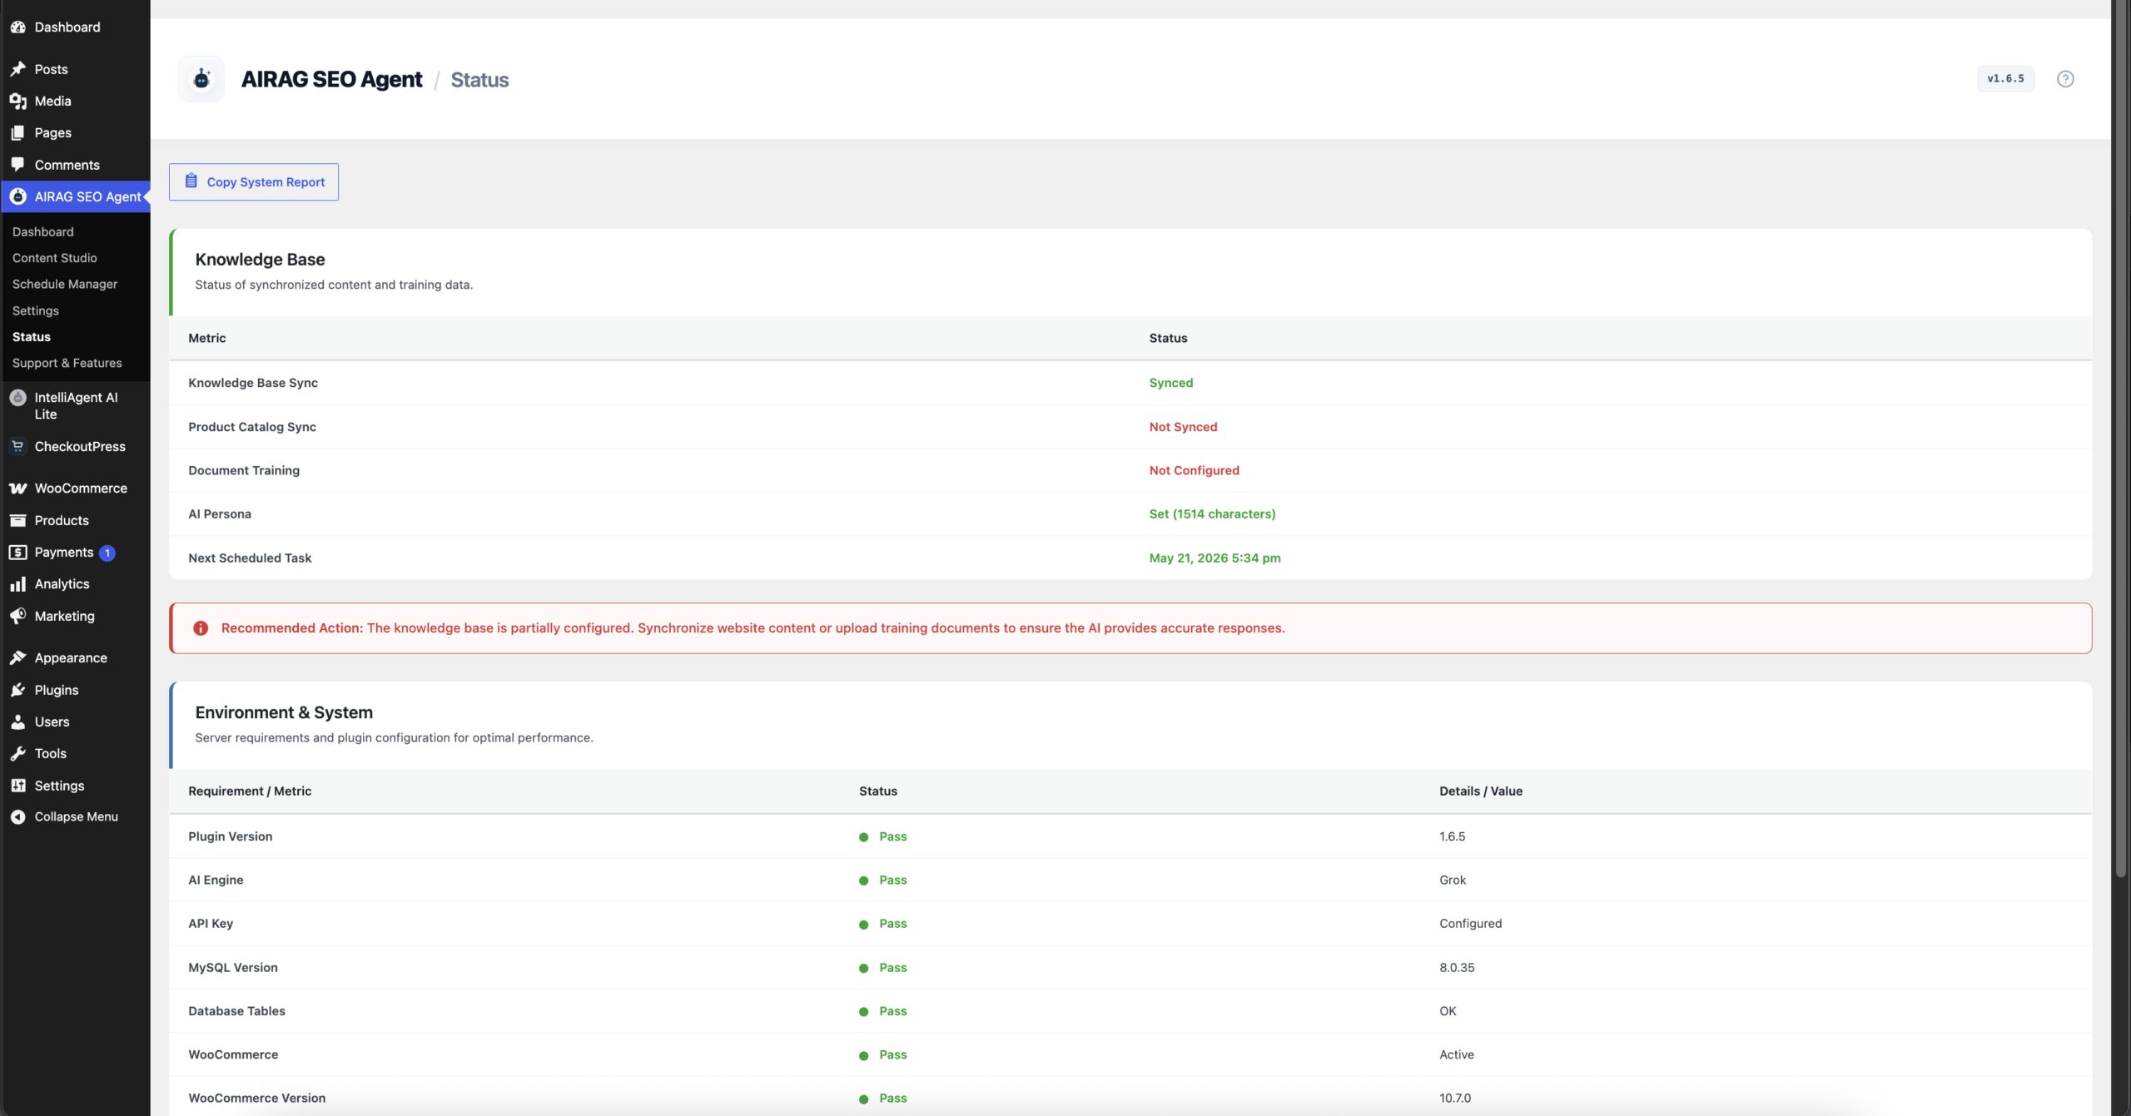Screen dimensions: 2131x1116
Task: Click the Configured API Key value
Action: coord(1470,924)
